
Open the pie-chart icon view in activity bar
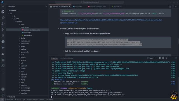point(3,42)
